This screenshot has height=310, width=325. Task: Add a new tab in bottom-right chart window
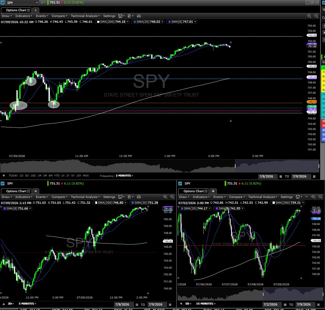[x=213, y=191]
